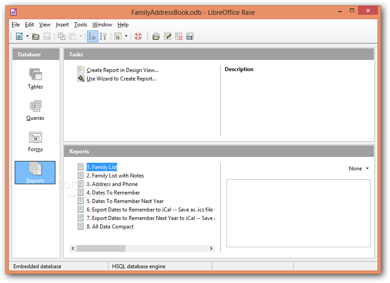
Task: Switch to Queries in Database pane
Action: 35,110
